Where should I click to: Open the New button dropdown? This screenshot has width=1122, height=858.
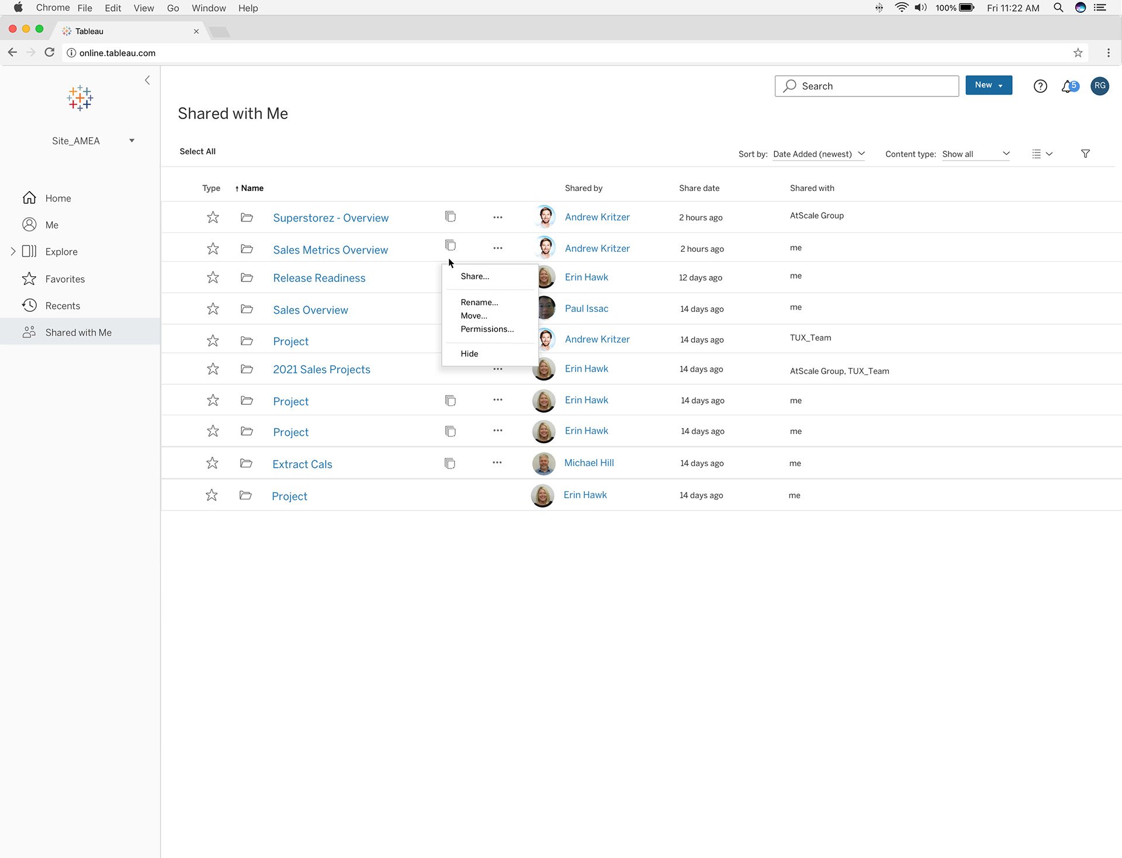coord(989,85)
